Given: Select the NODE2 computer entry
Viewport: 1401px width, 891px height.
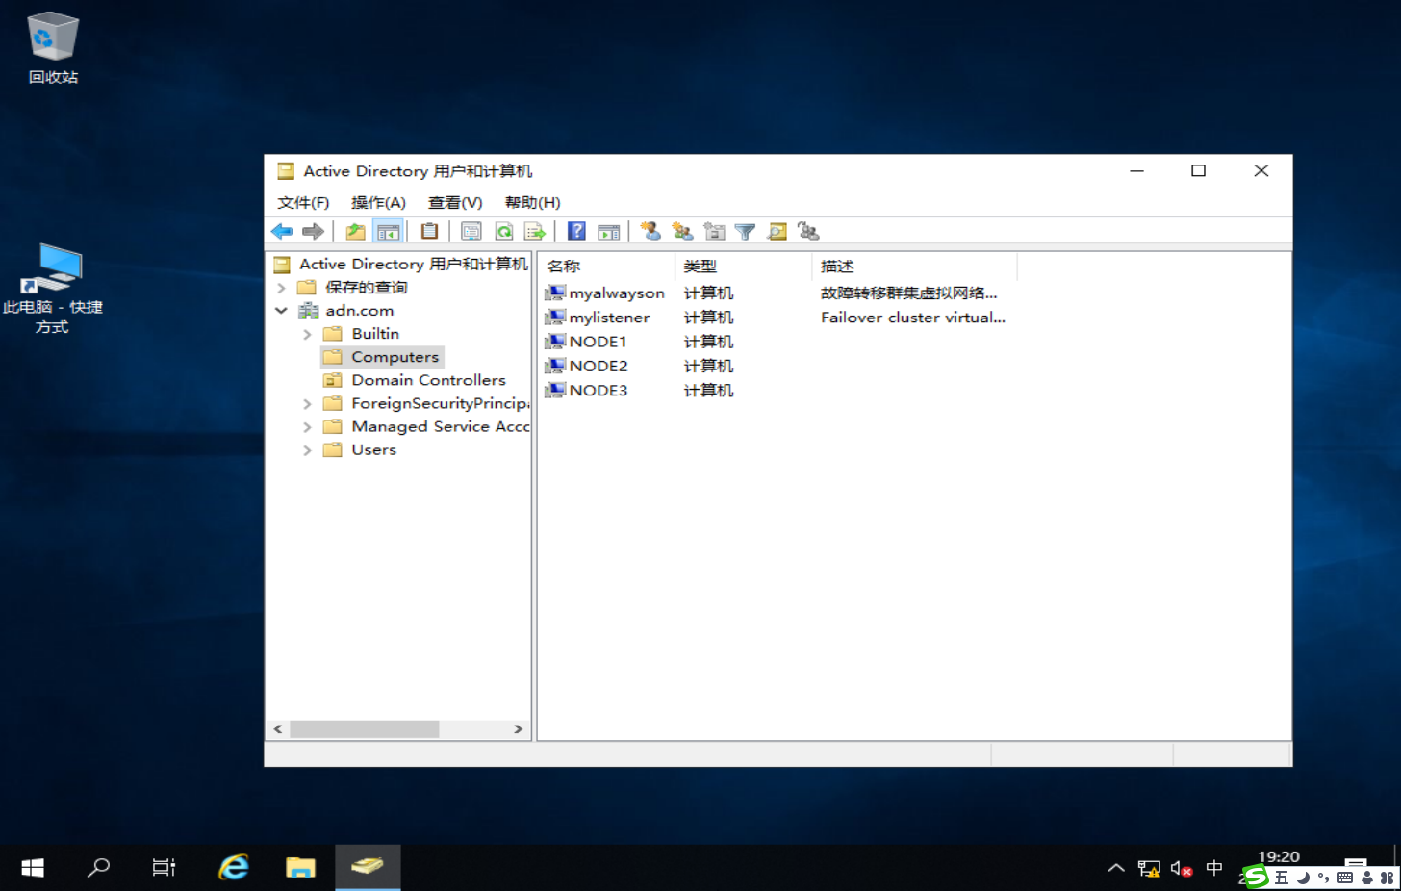Looking at the screenshot, I should [x=598, y=366].
